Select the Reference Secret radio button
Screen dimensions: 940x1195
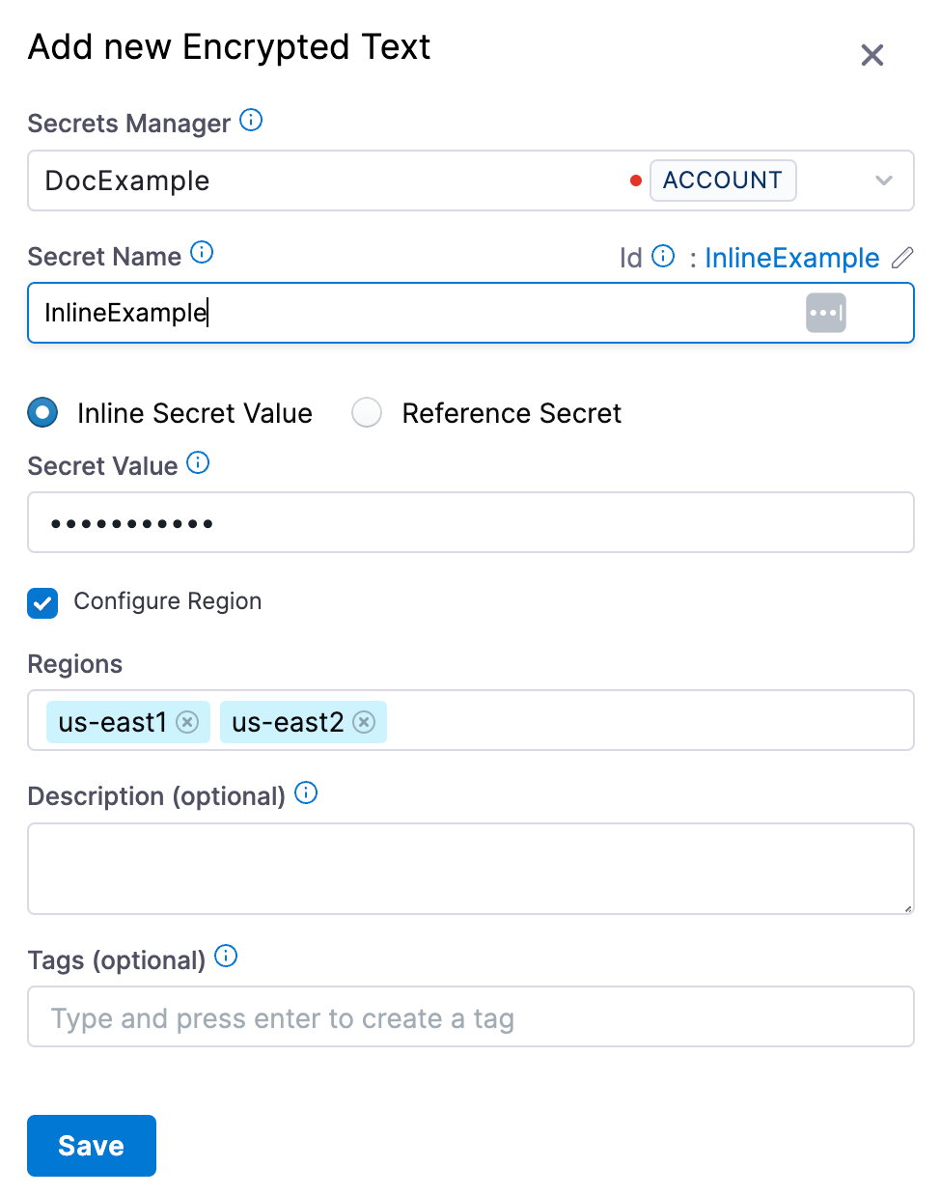pos(367,413)
